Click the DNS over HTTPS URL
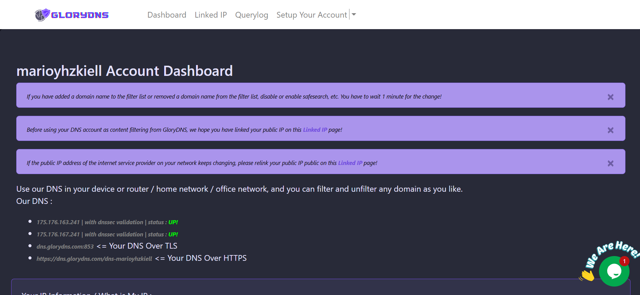Screen dimensions: 640x295 coord(94,259)
